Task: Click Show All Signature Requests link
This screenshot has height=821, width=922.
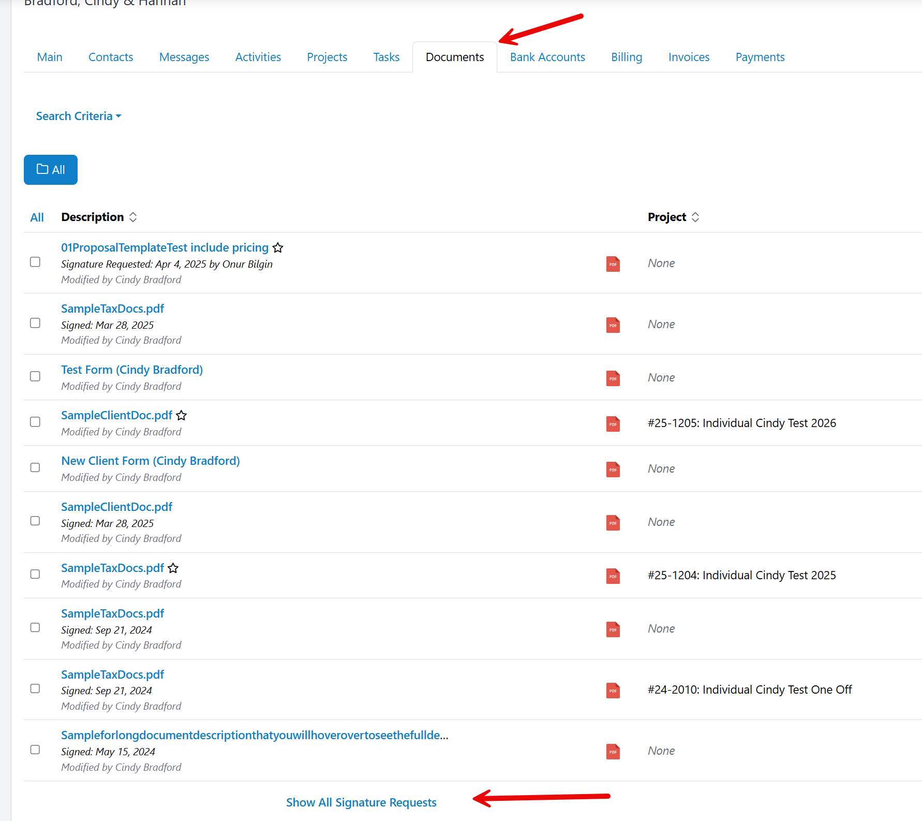Action: (x=361, y=802)
